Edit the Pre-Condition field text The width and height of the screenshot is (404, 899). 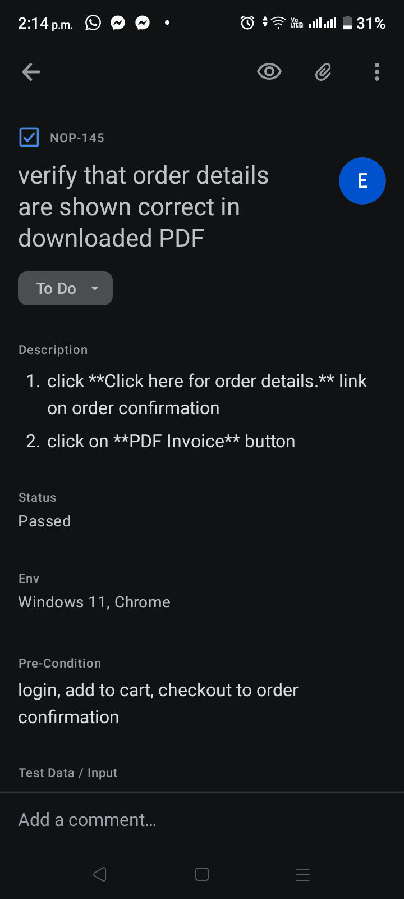[x=158, y=703]
